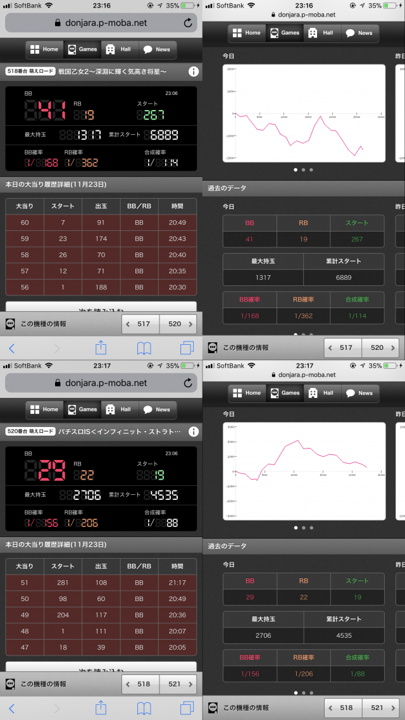Tap second page dot under the declining 今日 chart

coord(303,170)
